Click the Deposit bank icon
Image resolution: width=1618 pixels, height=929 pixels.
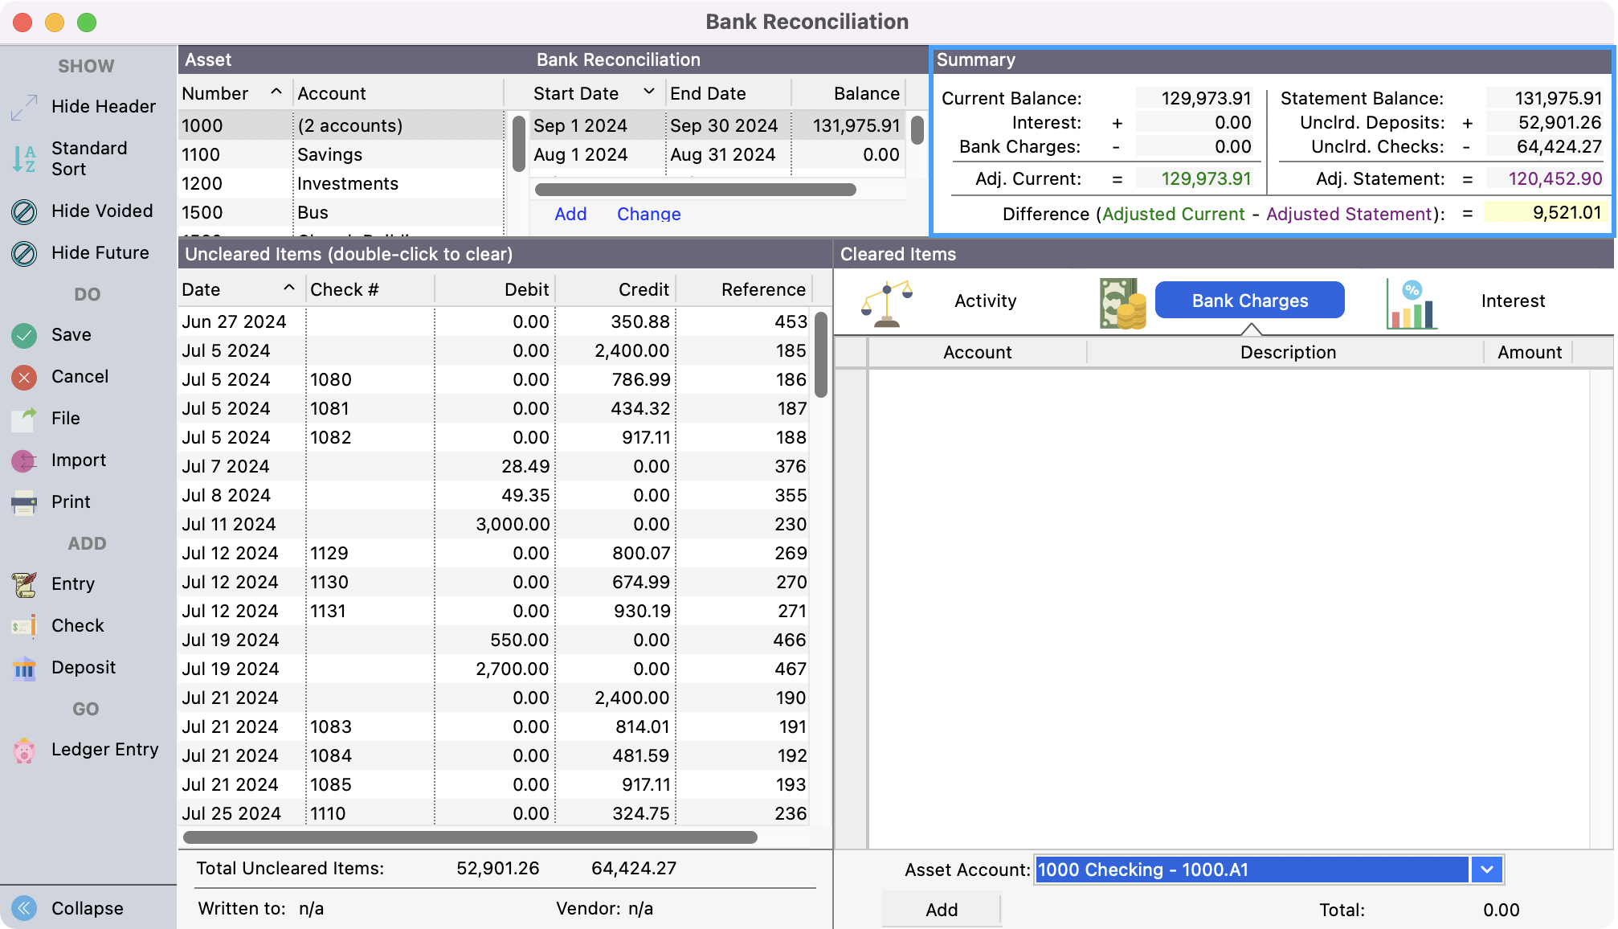(x=24, y=668)
